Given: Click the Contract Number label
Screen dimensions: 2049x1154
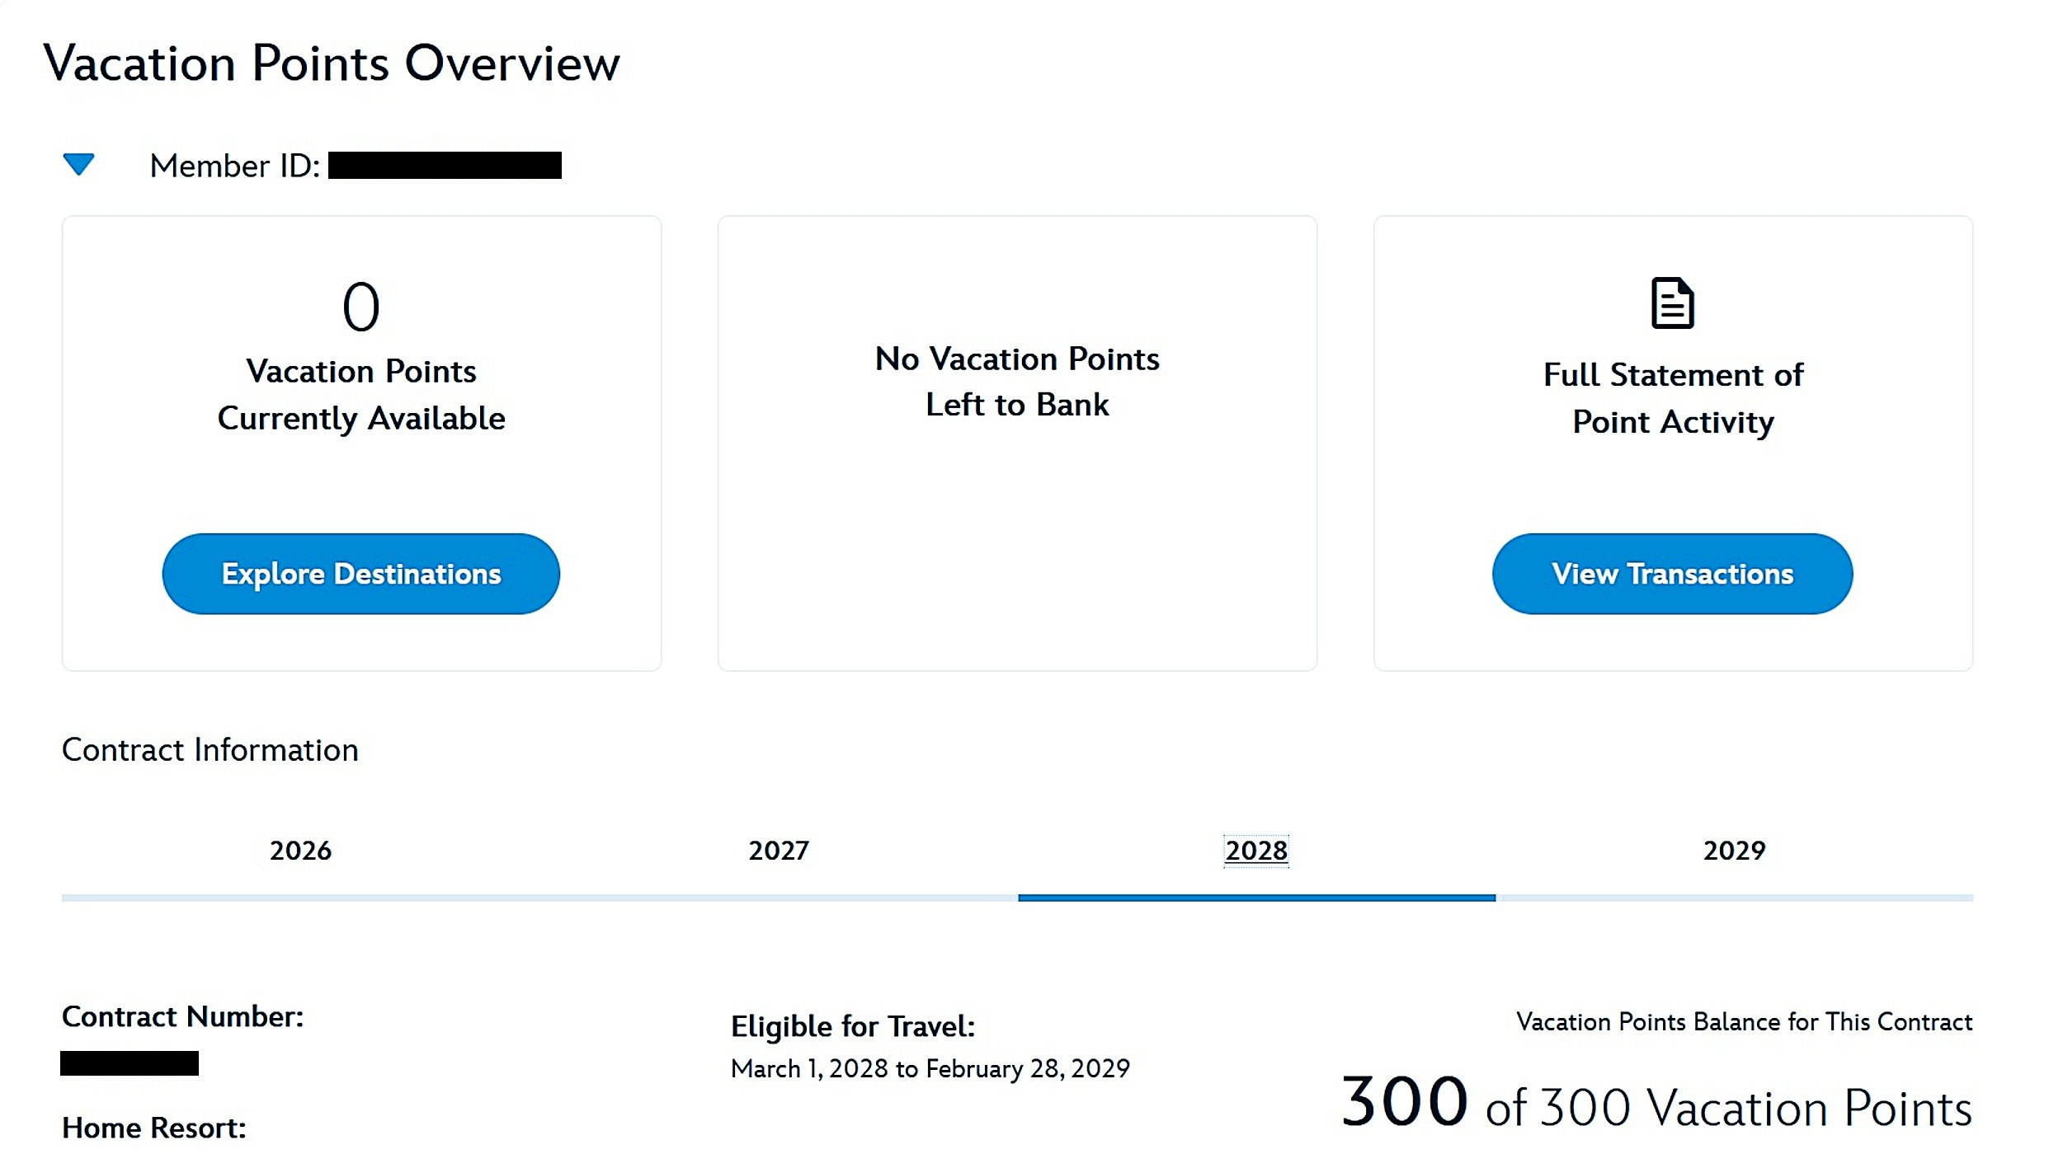Looking at the screenshot, I should [x=183, y=1016].
